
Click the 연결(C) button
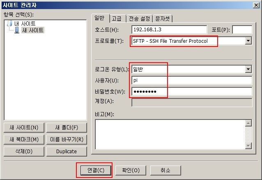(96, 171)
